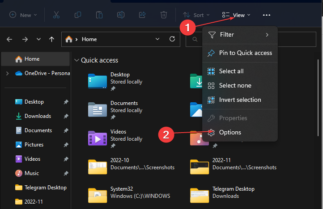
Task: Click the pin icon next to sidebar Downloads
Action: pos(66,116)
